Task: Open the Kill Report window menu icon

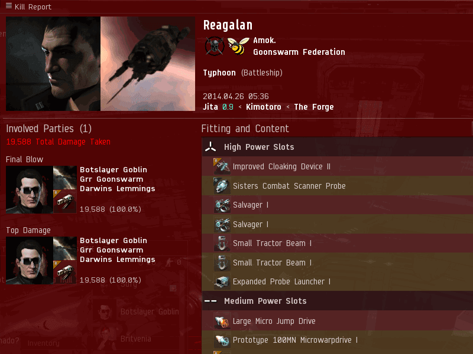Action: tap(9, 6)
